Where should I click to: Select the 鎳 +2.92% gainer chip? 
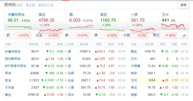105,35
